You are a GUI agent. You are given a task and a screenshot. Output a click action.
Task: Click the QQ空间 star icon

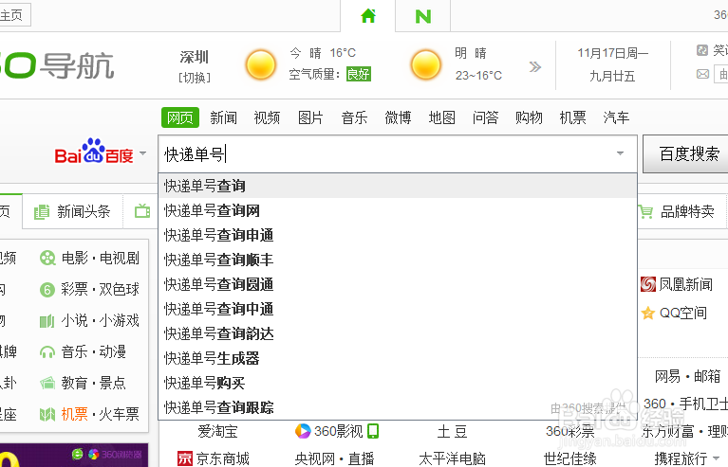pyautogui.click(x=648, y=314)
